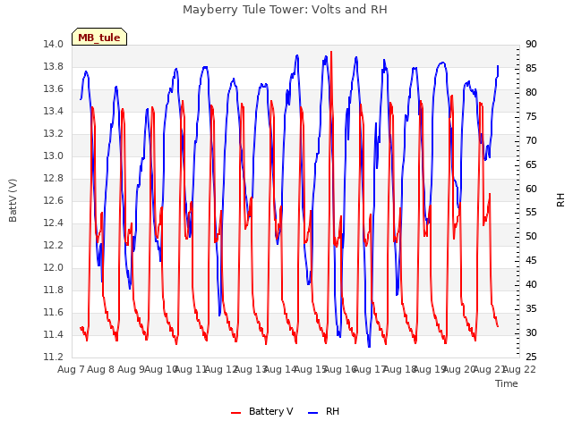The image size is (573, 429).
Task: Click the Aug 22 date label
Action: click(519, 369)
